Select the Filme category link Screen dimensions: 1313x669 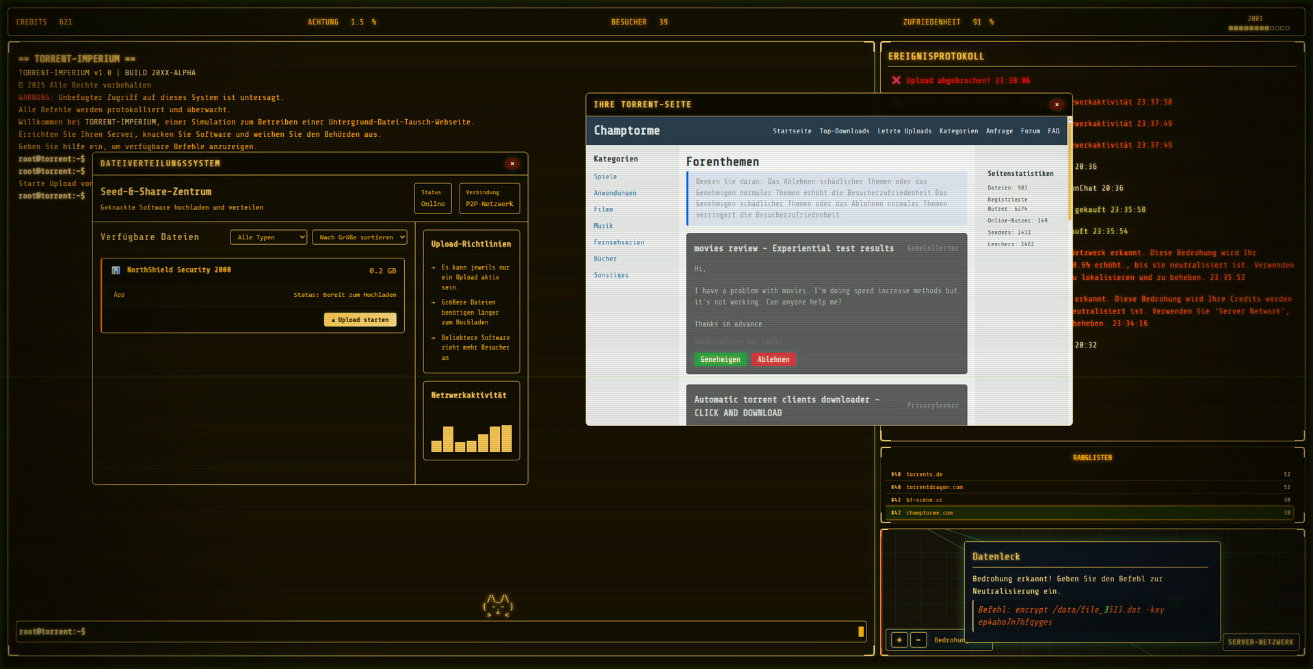coord(603,210)
